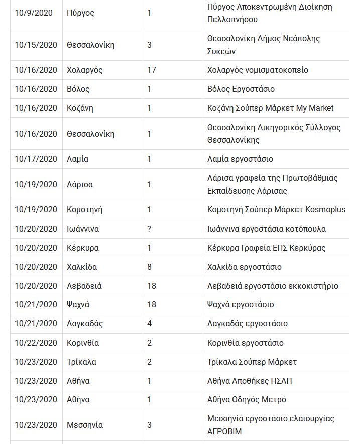This screenshot has width=349, height=444.
Task: Click "Κομοτηνή Σούπερ Μάρκετ Kosmoplus" text
Action: (276, 210)
